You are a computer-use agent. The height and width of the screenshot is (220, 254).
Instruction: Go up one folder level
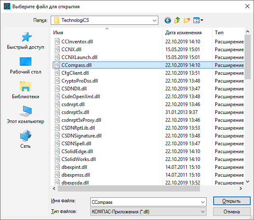point(177,20)
